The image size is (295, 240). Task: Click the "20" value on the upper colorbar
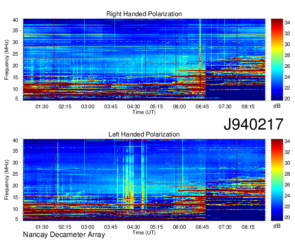coord(287,99)
